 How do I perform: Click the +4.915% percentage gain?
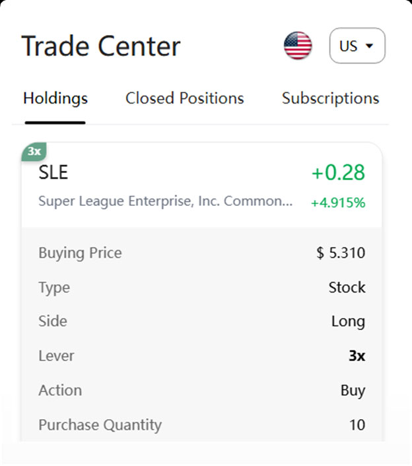tap(338, 203)
